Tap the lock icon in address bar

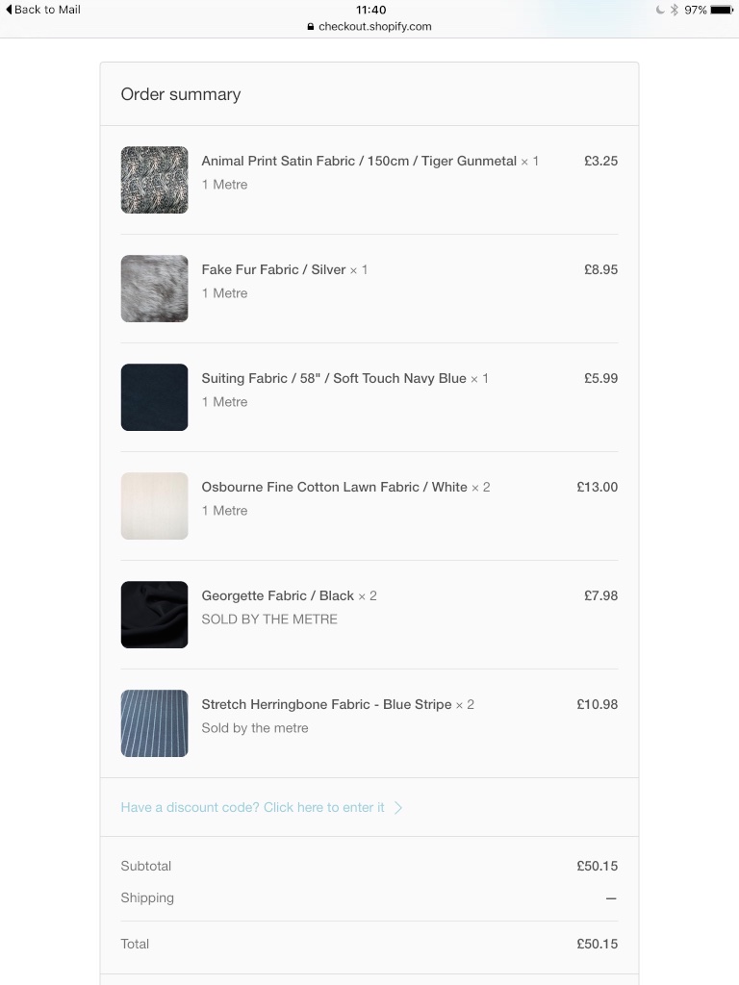click(x=311, y=27)
